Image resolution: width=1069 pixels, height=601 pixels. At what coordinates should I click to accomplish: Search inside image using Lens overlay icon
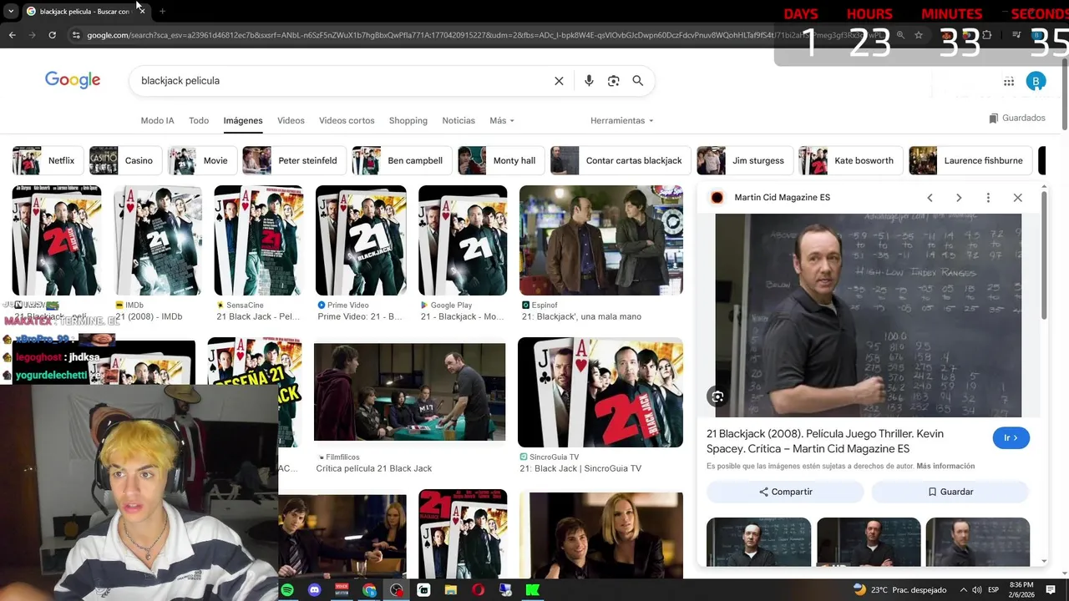coord(717,396)
